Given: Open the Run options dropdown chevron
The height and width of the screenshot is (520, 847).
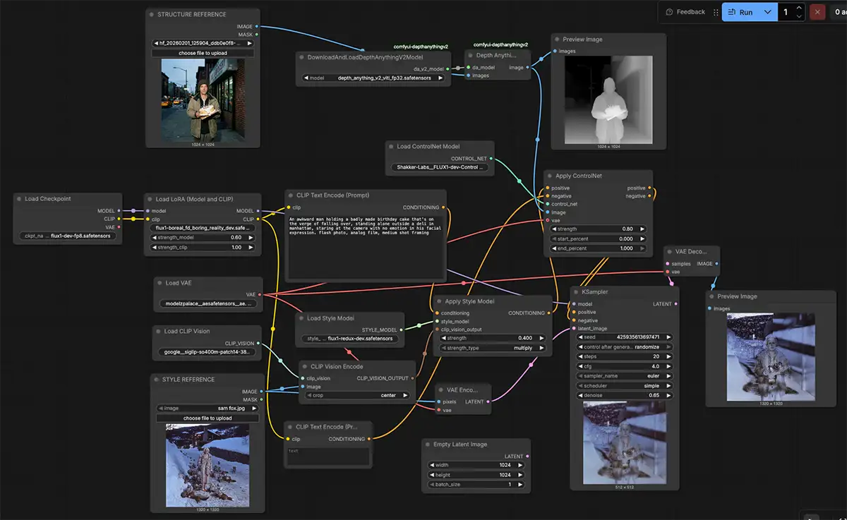Looking at the screenshot, I should click(767, 12).
